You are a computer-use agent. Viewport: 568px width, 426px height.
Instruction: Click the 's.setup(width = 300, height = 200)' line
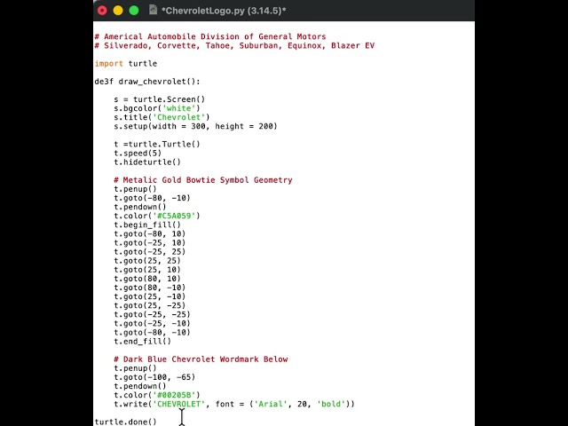pos(195,126)
